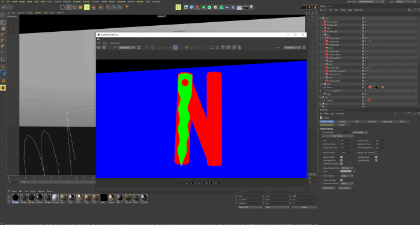Open the Redshift menu in menu bar

(x=131, y=1)
